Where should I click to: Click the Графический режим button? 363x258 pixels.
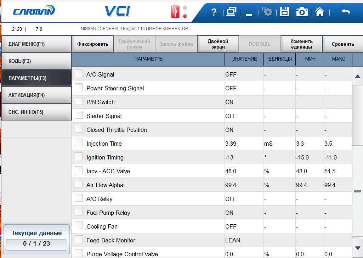click(134, 44)
